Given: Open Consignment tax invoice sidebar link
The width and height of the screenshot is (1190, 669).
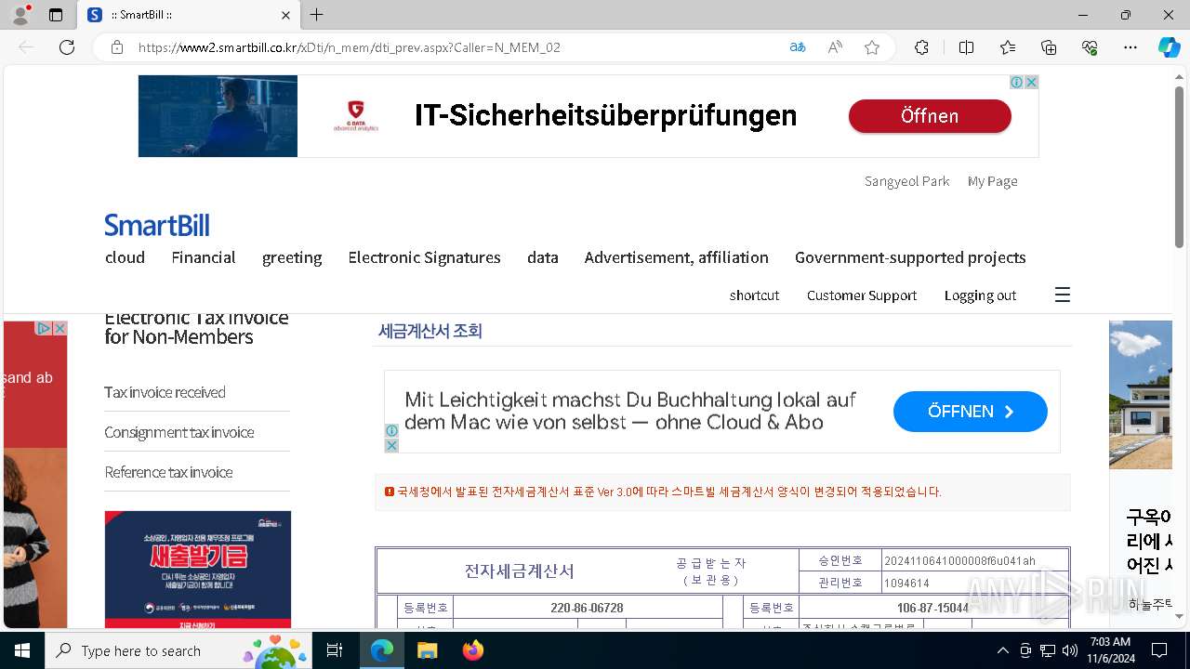Looking at the screenshot, I should (x=178, y=432).
